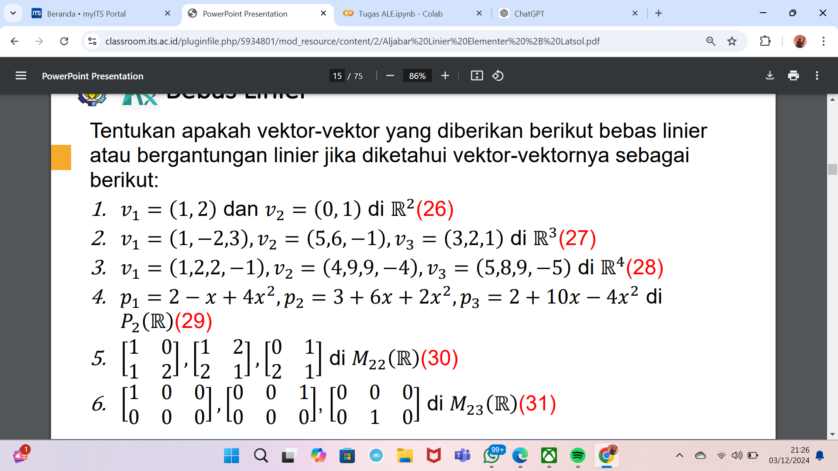
Task: Open the Windows Start menu
Action: (231, 456)
